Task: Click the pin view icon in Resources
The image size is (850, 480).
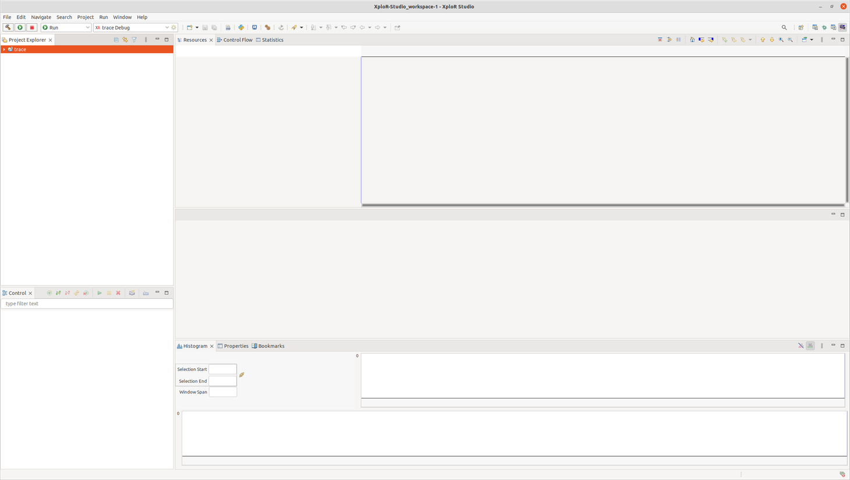Action: point(805,40)
